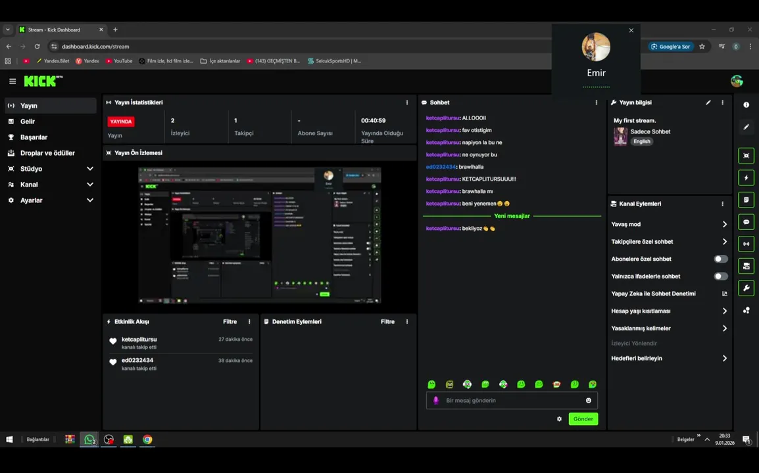
Task: Open the Windows Start menu
Action: point(9,439)
